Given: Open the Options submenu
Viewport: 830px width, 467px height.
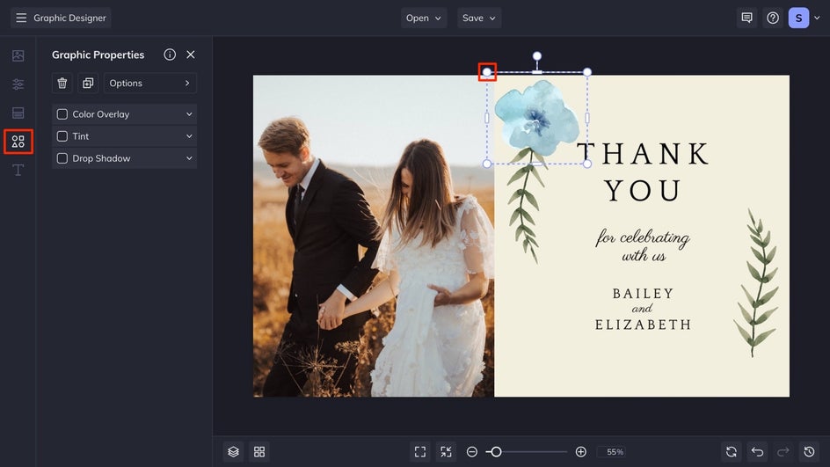Looking at the screenshot, I should pyautogui.click(x=150, y=84).
